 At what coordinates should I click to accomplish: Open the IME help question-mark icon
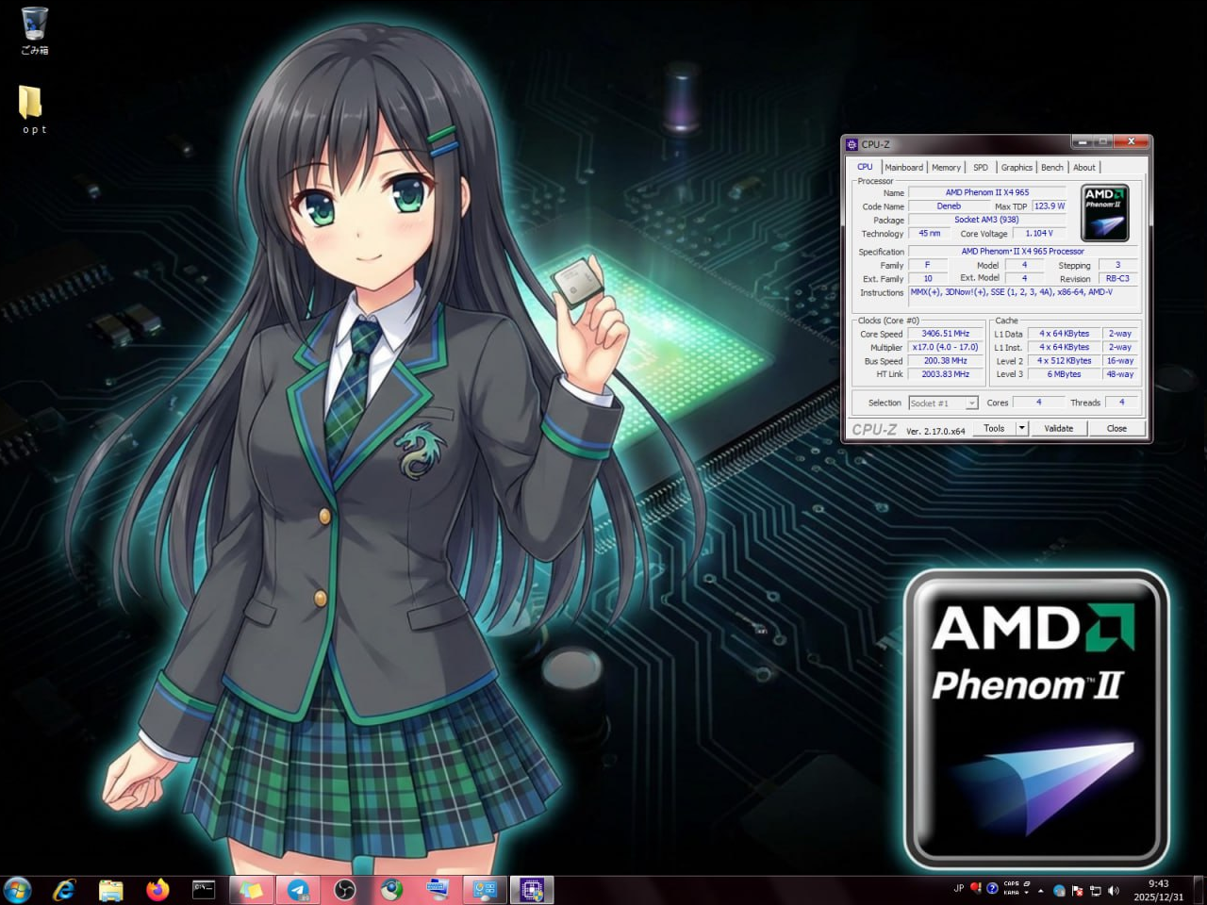coord(992,888)
